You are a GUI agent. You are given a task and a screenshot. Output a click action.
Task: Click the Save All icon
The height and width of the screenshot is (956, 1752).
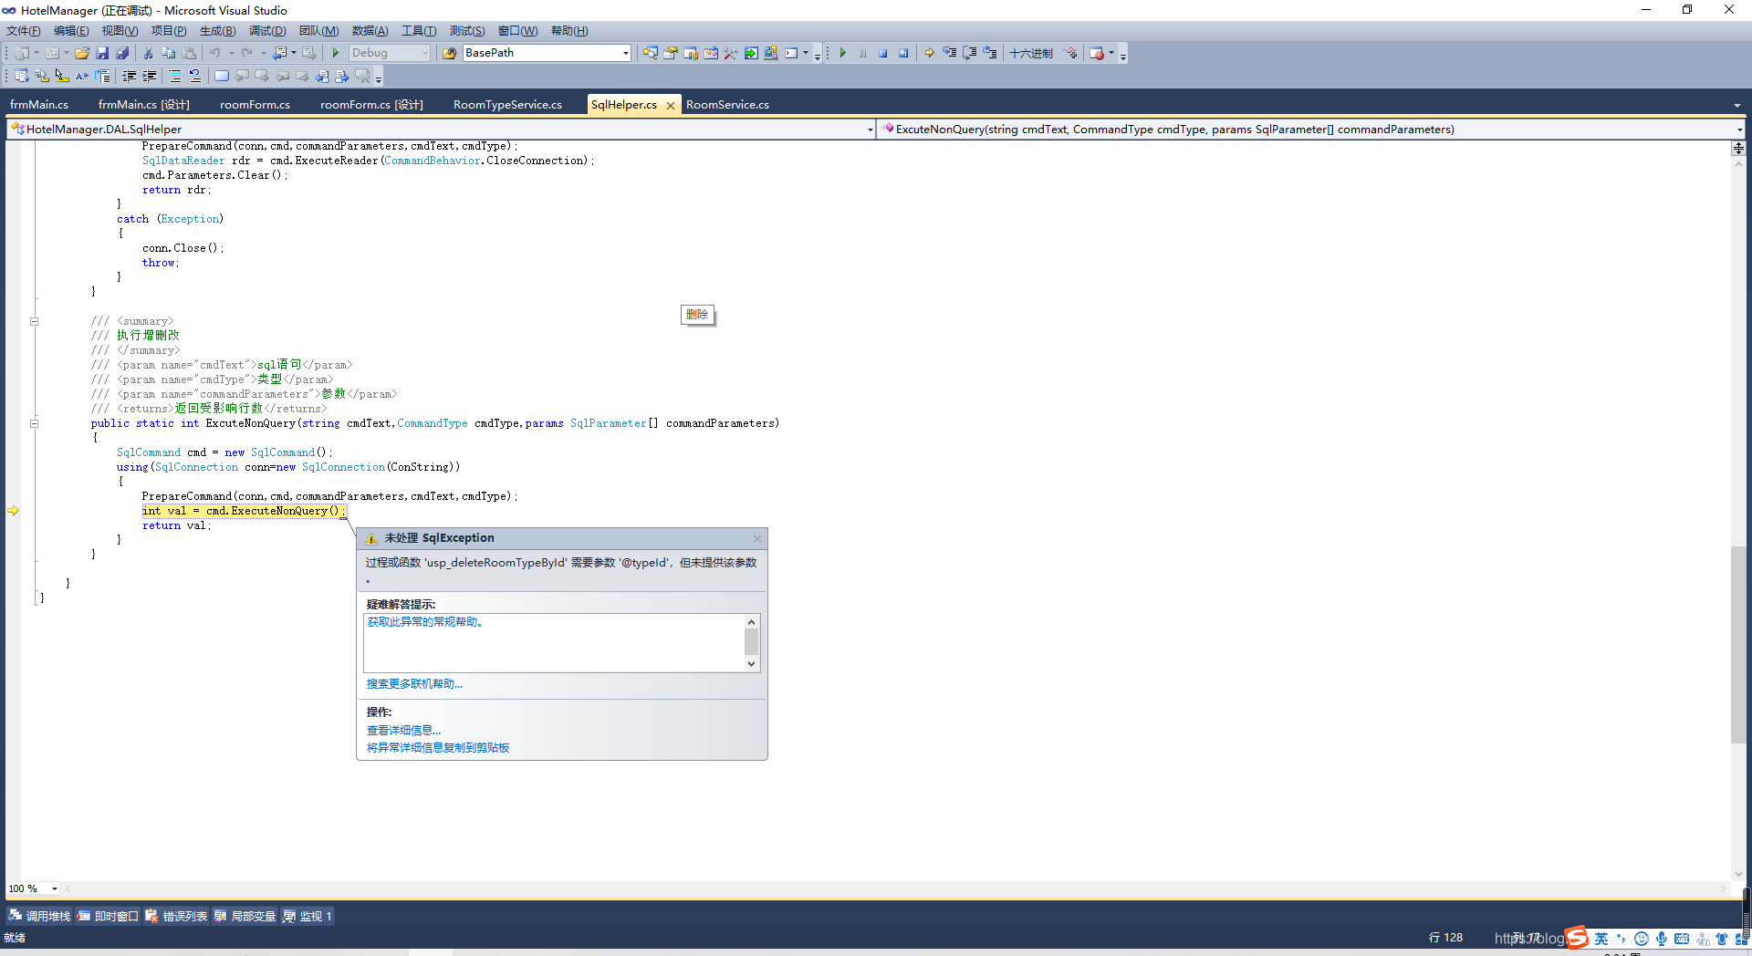[122, 54]
